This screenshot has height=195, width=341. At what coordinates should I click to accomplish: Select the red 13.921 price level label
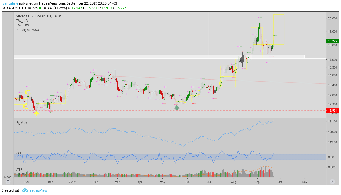coord(332,110)
